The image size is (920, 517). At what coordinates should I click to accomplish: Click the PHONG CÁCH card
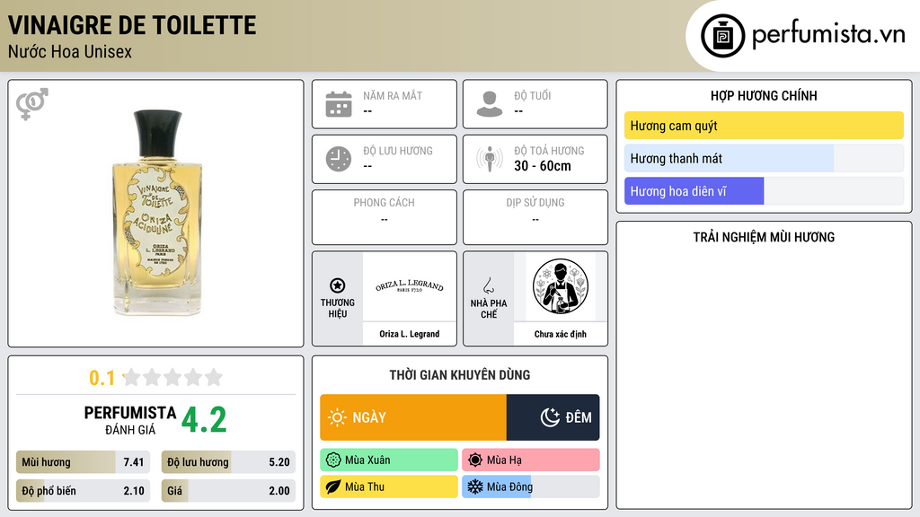(385, 217)
